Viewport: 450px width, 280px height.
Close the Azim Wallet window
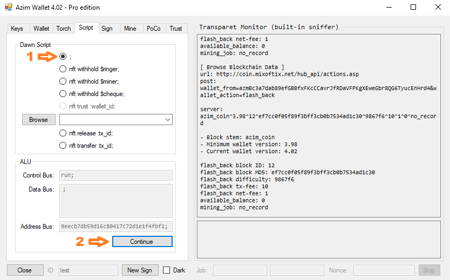tap(438, 7)
